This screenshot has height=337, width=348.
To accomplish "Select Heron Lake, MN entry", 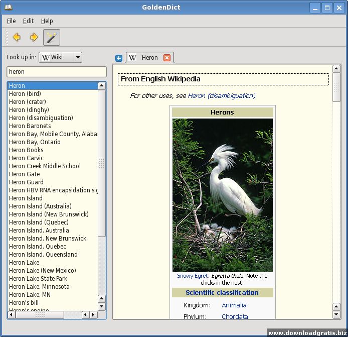I will 53,294.
